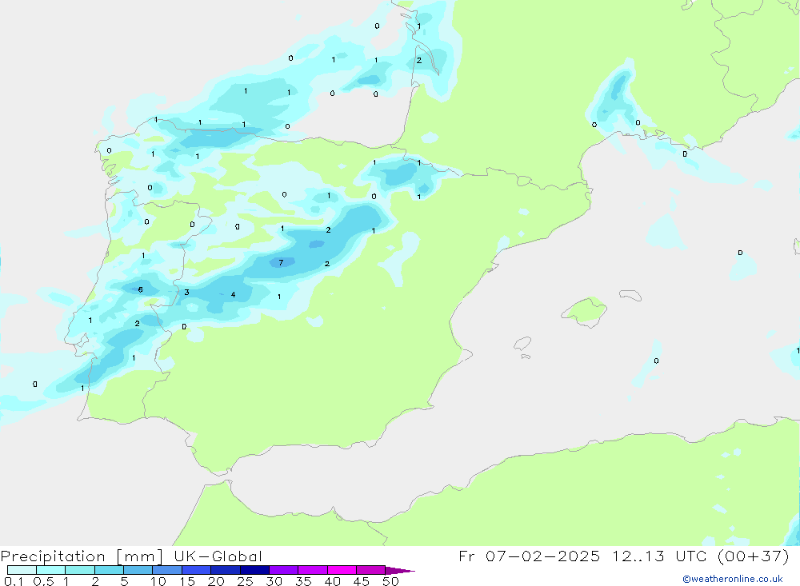Click the 30 legend scale label

(274, 581)
